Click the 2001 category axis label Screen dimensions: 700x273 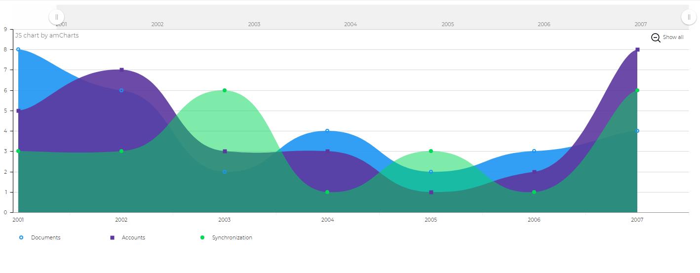pyautogui.click(x=18, y=220)
